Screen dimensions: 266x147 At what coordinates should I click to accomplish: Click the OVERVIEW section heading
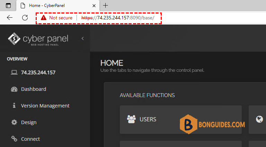pos(17,59)
